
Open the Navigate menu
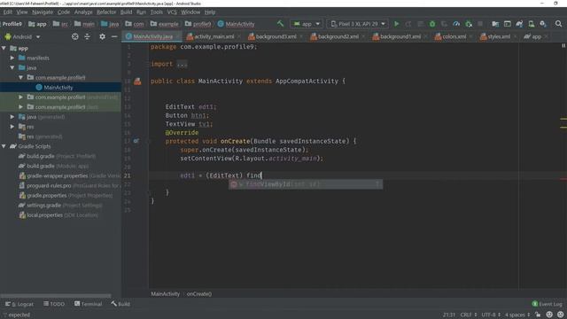[43, 12]
